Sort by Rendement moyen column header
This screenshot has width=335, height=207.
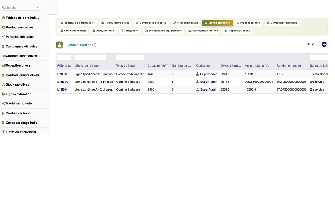tap(291, 66)
